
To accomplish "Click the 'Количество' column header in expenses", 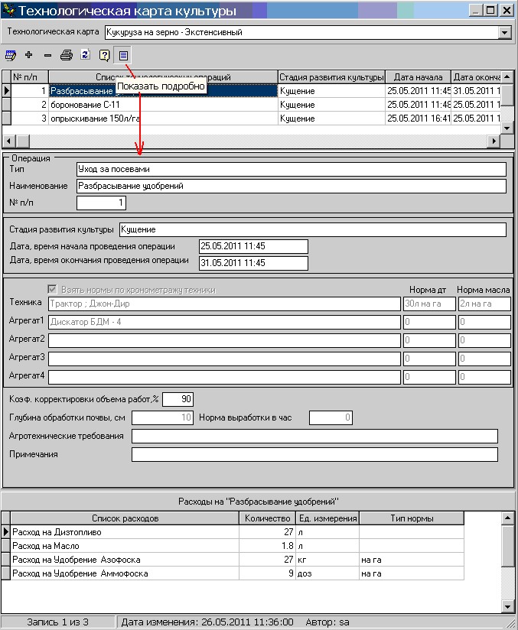I will coord(268,518).
